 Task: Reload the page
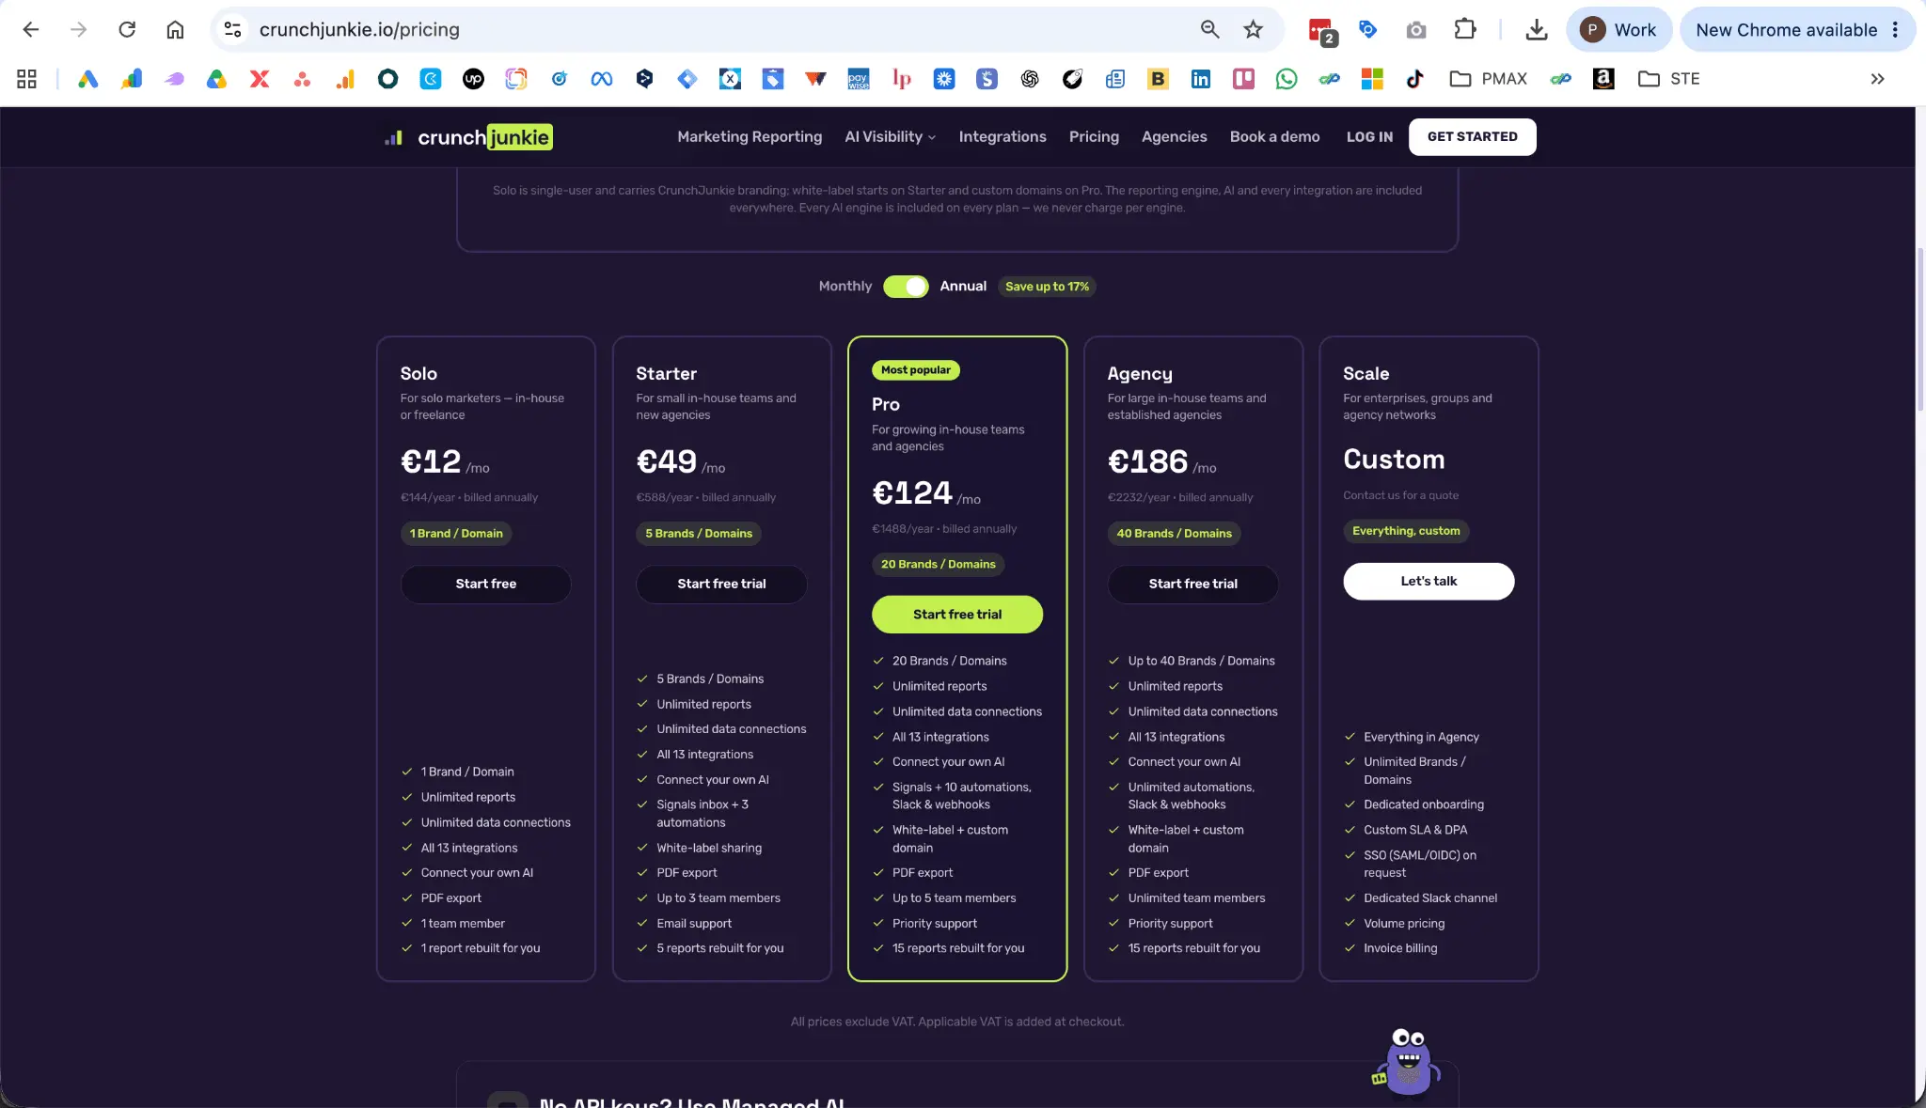pos(127,29)
